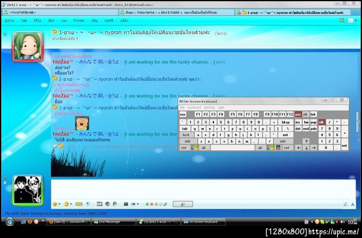This screenshot has height=238, width=362.
Task: Click right Windows logo key on On-Screen Keyboard
Action: 270,148
